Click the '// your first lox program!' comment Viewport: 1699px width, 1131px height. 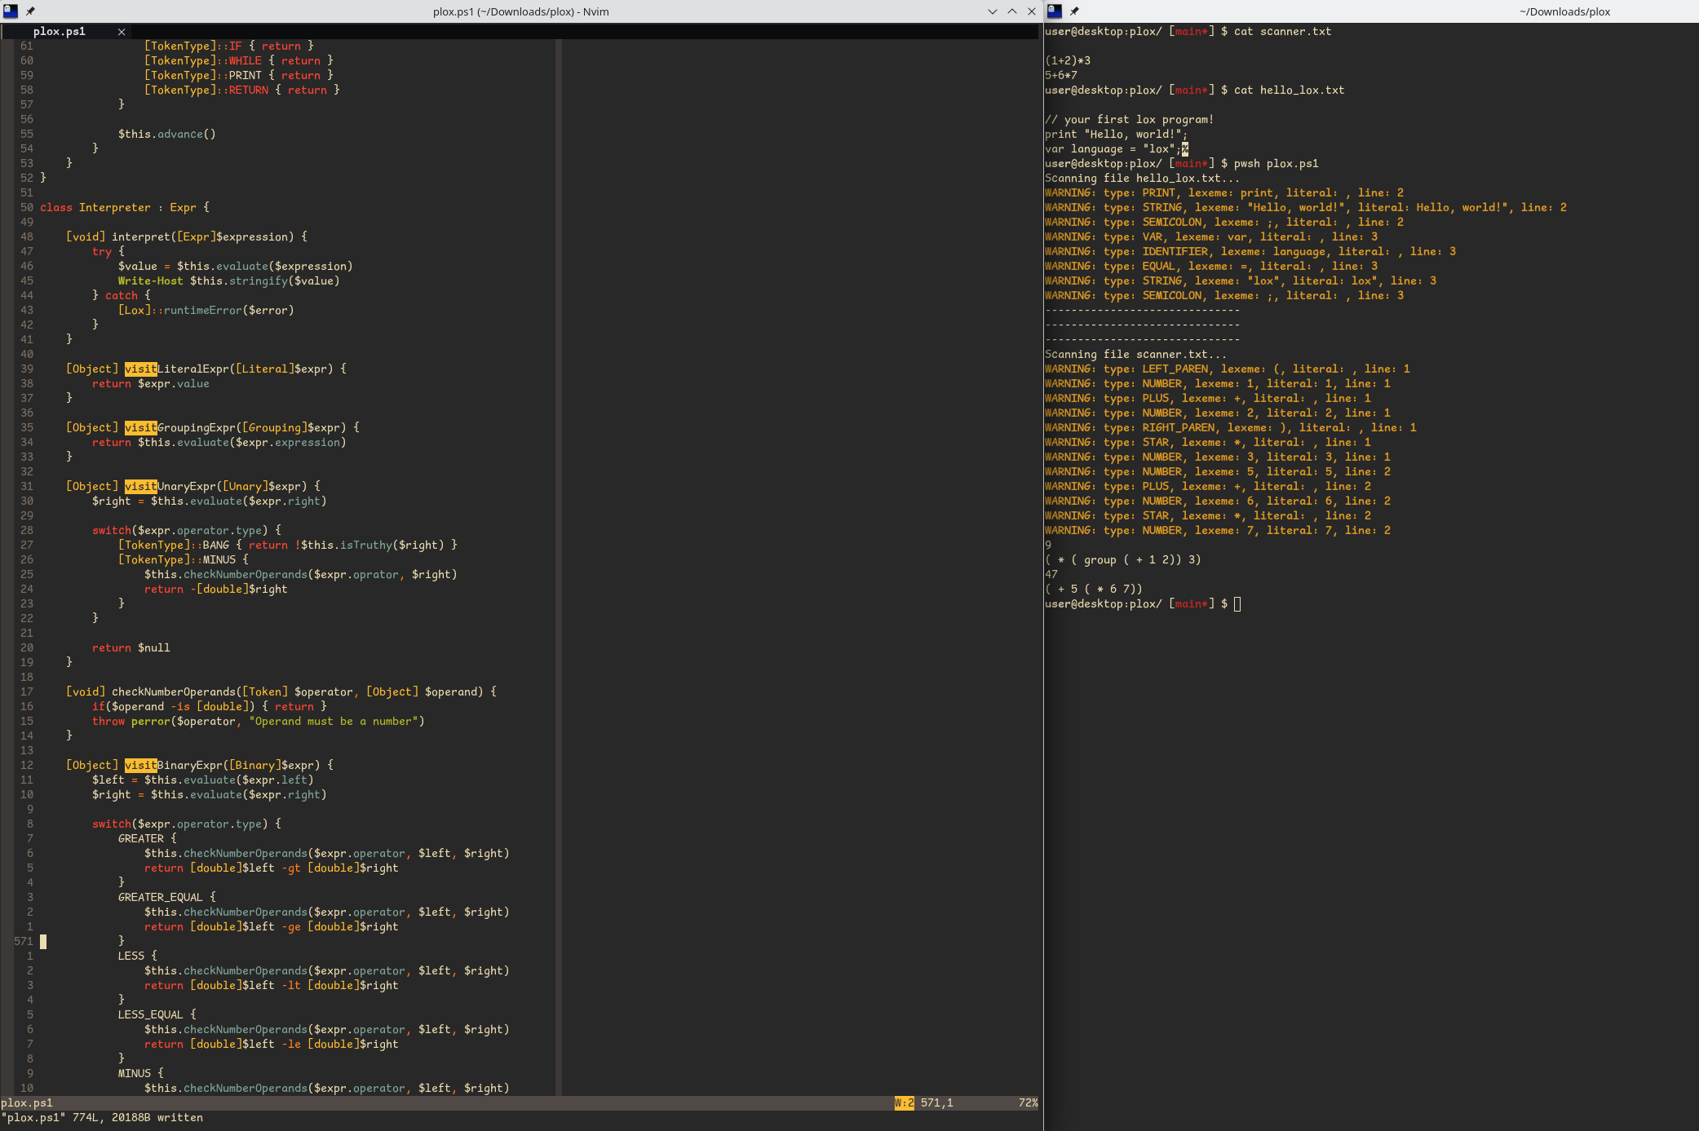1130,120
